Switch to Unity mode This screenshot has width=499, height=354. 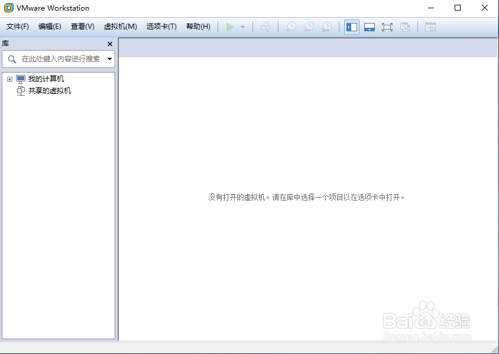pos(404,27)
